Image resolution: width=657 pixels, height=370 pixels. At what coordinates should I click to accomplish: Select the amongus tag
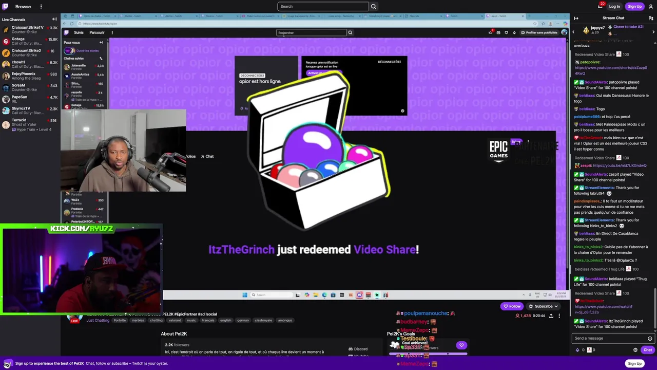coord(285,320)
